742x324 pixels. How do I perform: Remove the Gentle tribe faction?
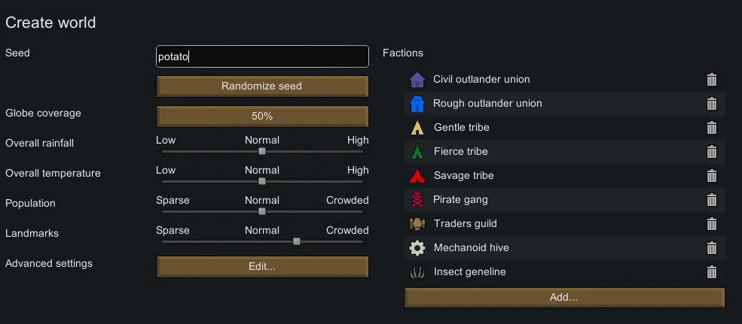pos(711,128)
